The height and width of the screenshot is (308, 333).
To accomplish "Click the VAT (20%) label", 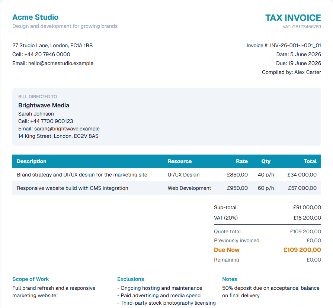I will [x=226, y=218].
